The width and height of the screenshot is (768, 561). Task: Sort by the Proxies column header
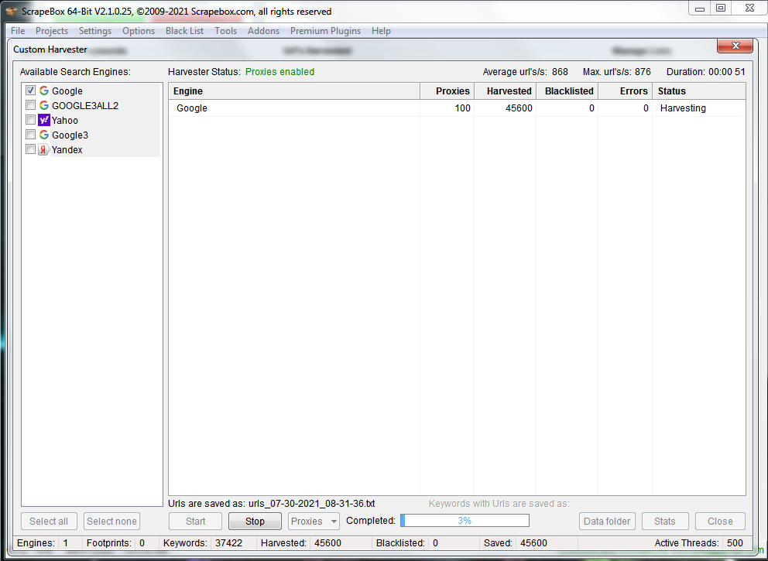point(447,91)
